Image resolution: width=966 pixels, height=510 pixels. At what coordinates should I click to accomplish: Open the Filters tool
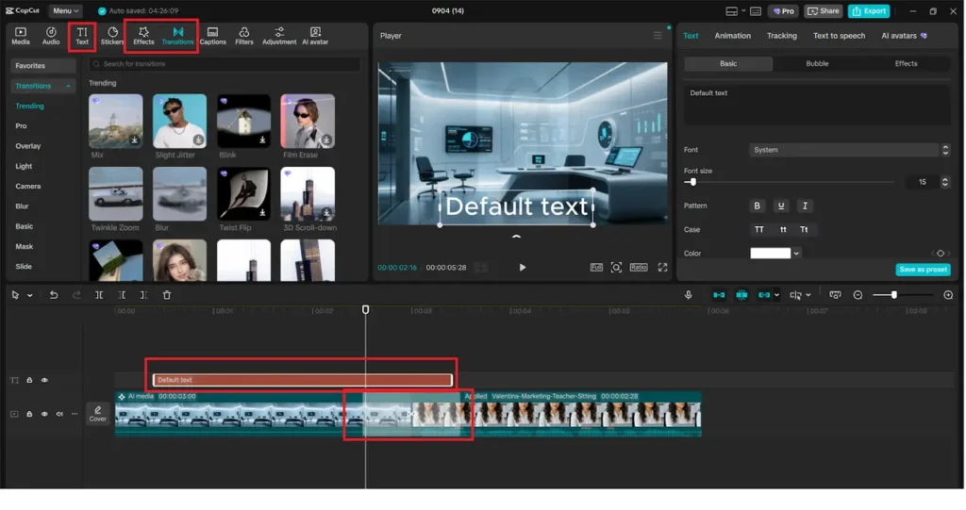(244, 36)
